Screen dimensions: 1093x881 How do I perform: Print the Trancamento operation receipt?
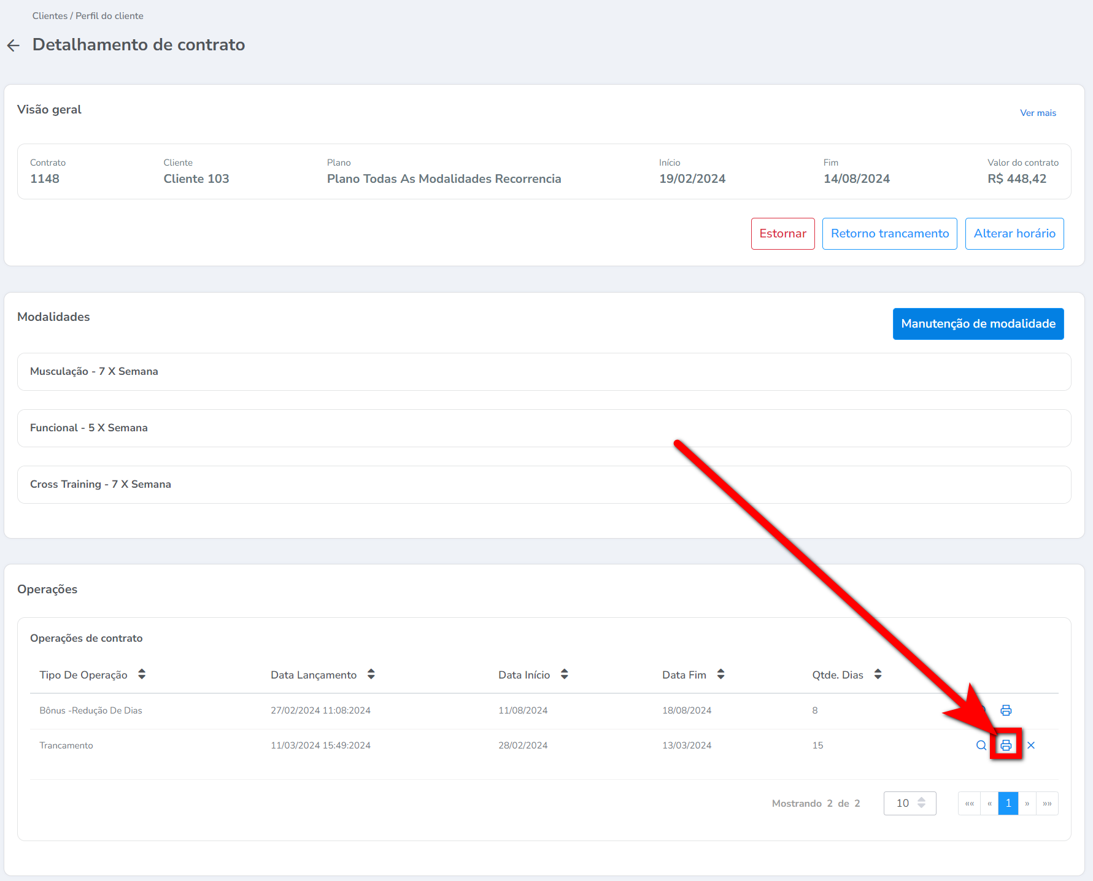coord(1006,745)
